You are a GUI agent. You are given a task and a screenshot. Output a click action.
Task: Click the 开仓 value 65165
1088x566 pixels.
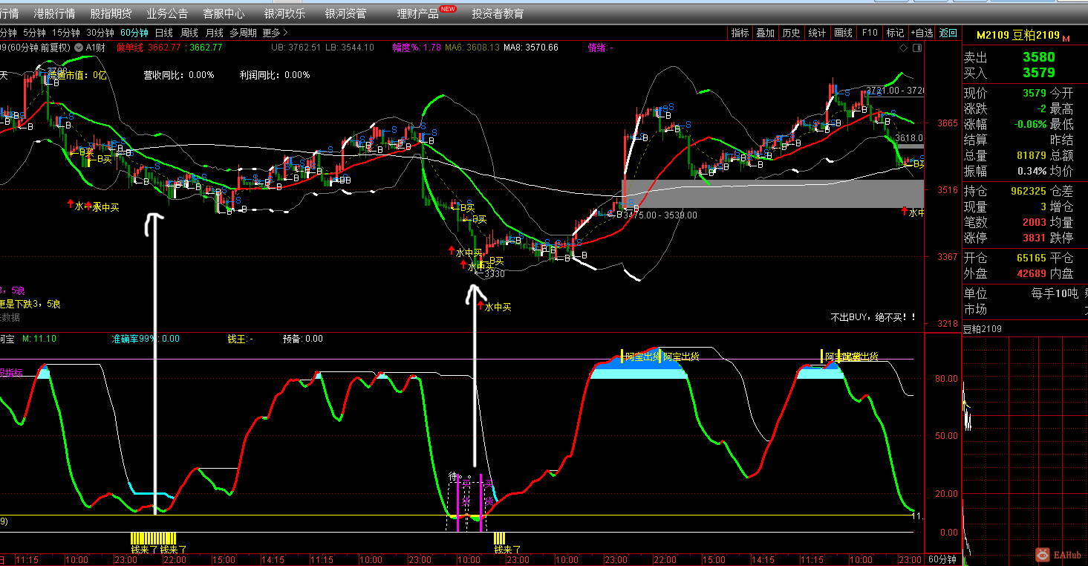point(1032,258)
